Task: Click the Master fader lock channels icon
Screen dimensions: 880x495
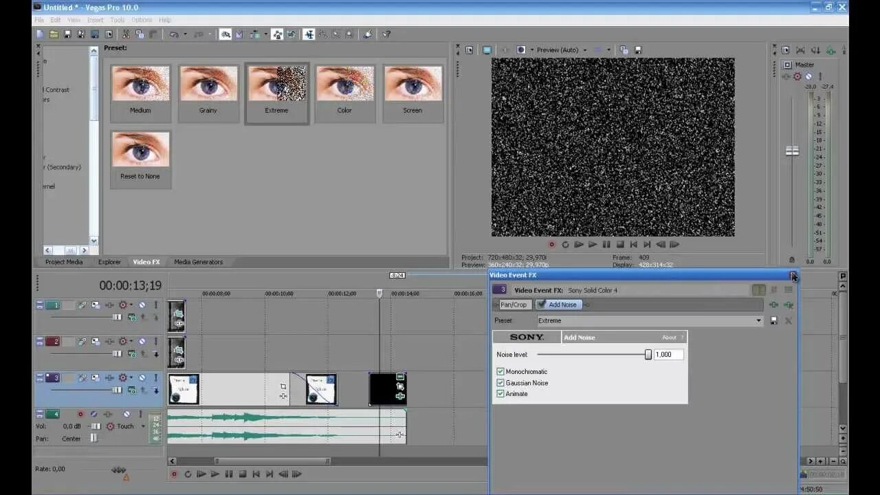Action: [x=792, y=260]
